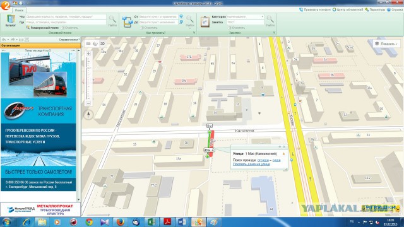Expand the Как проехать group dialog launcher

194,33
